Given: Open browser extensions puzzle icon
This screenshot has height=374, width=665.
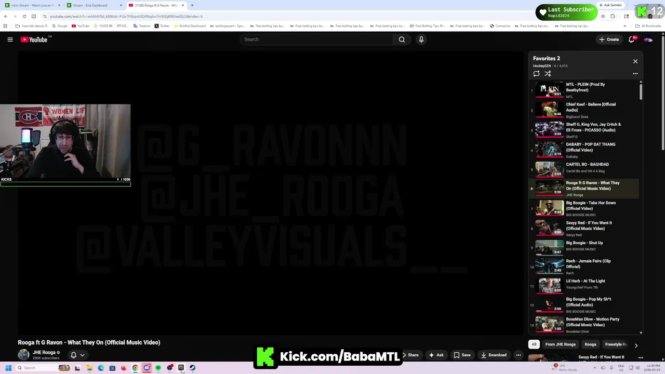Looking at the screenshot, I should tap(613, 16).
